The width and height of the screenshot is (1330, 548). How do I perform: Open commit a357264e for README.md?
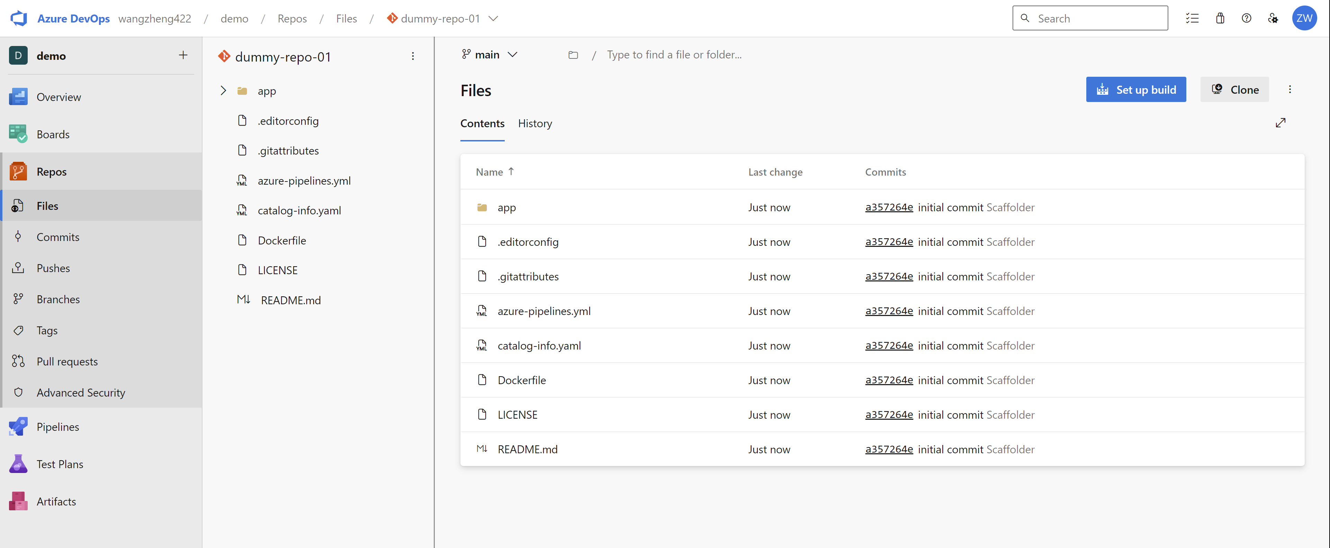click(x=889, y=449)
